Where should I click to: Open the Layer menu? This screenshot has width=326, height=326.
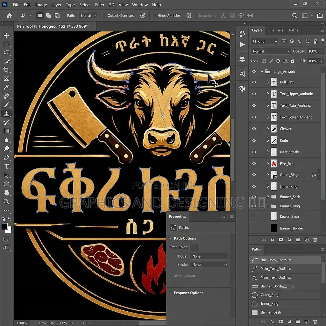(56, 5)
